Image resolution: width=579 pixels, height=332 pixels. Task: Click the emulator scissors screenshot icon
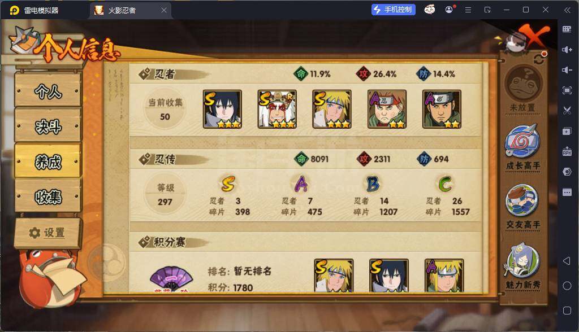567,110
